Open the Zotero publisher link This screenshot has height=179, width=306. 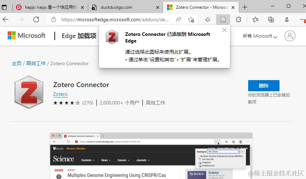(x=60, y=94)
